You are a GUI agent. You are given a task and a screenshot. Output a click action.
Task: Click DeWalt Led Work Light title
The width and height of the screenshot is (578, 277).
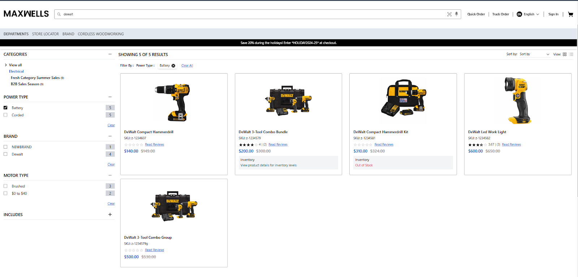tap(487, 132)
